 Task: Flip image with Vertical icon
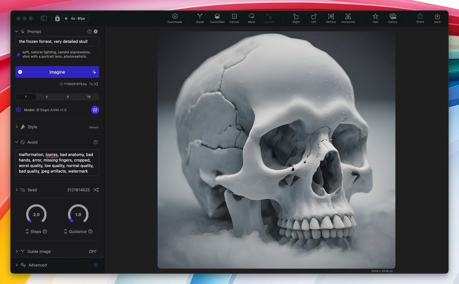(x=330, y=18)
